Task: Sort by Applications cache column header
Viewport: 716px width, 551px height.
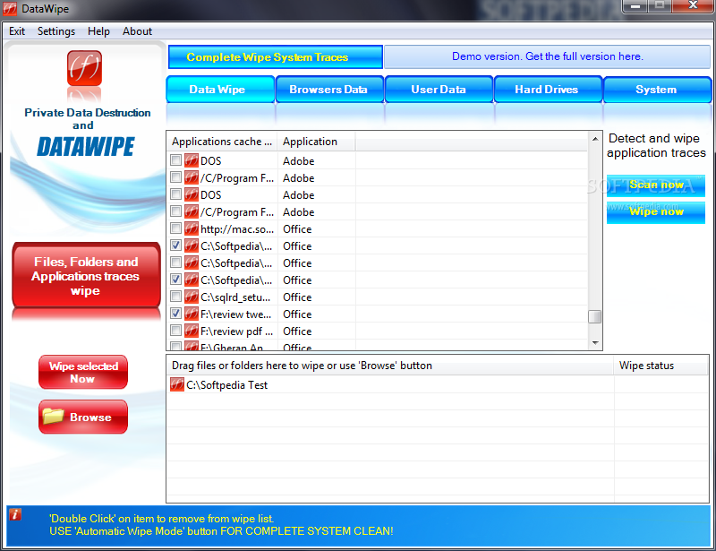Action: tap(222, 142)
